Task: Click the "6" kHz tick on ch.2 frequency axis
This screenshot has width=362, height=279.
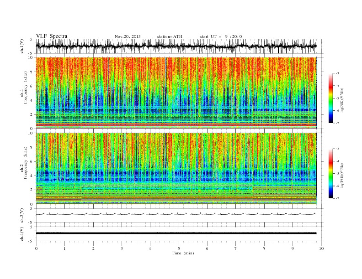Action: coord(32,161)
